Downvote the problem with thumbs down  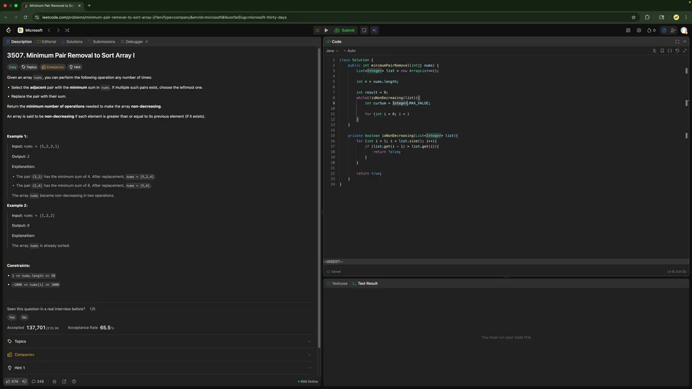(23, 381)
